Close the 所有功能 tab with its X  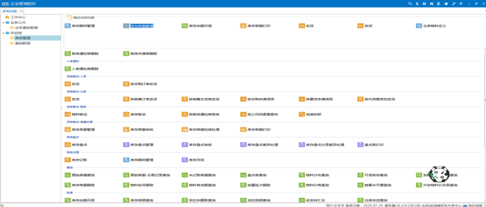(x=22, y=11)
